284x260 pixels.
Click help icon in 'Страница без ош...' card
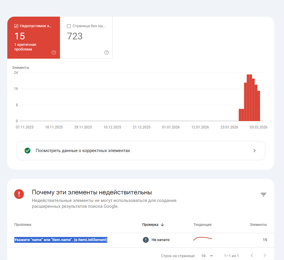(x=106, y=53)
